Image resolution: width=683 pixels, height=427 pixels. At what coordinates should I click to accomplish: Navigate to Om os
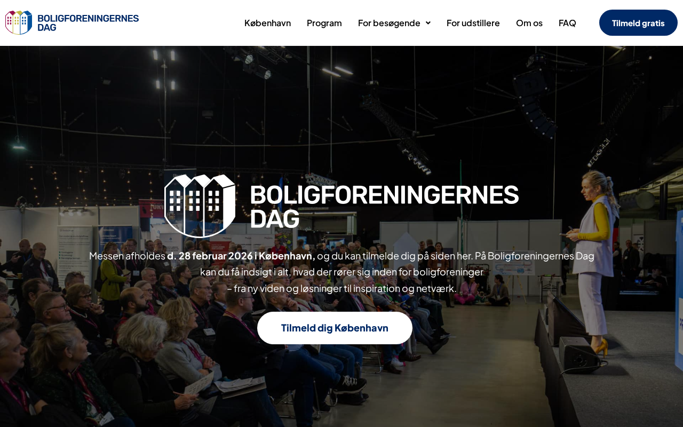529,23
